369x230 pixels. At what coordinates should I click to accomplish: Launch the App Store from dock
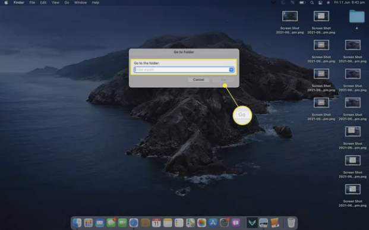click(213, 223)
